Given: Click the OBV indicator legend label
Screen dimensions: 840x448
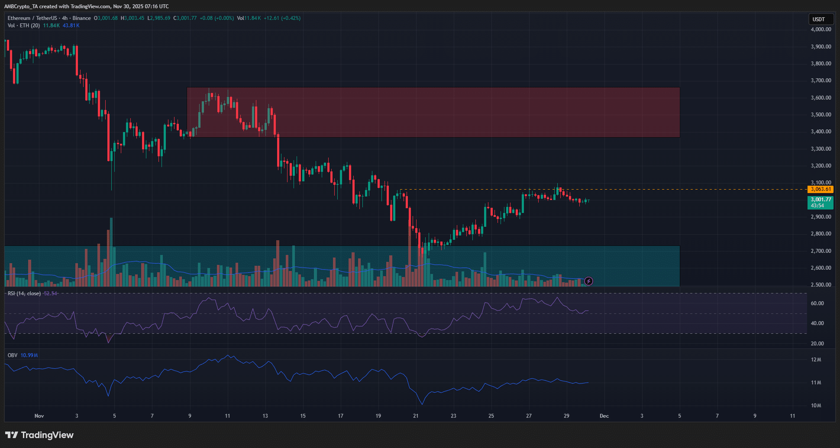Looking at the screenshot, I should [13, 355].
